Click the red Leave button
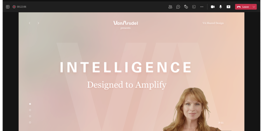263x131 pixels. tap(243, 7)
